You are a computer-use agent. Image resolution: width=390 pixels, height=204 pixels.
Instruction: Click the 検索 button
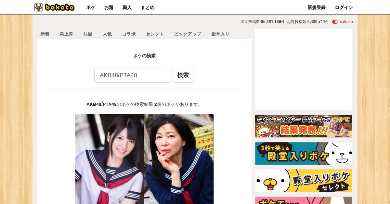tap(183, 75)
